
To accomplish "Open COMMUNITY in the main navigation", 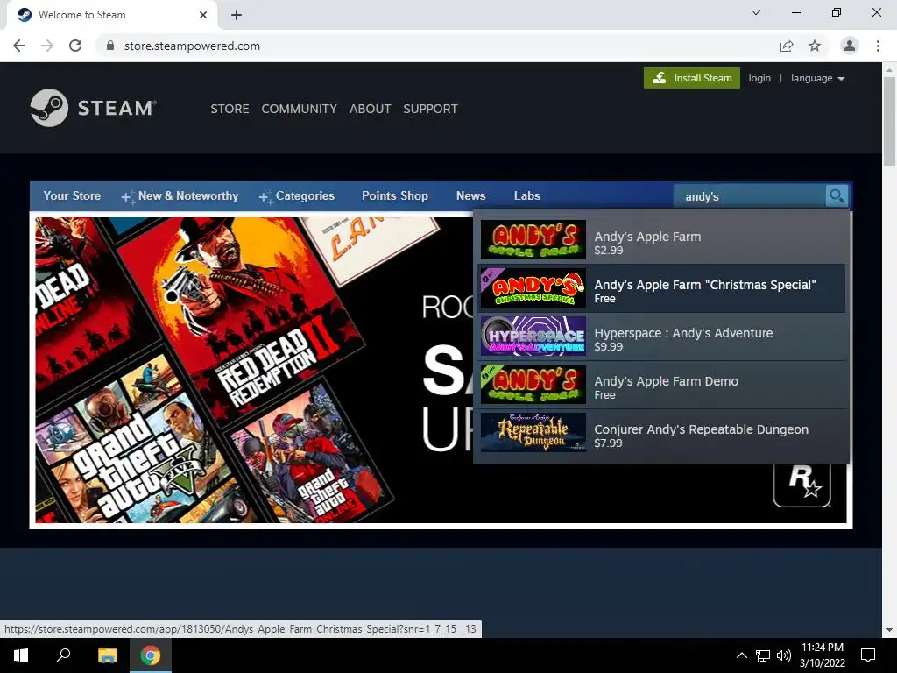I will click(299, 109).
